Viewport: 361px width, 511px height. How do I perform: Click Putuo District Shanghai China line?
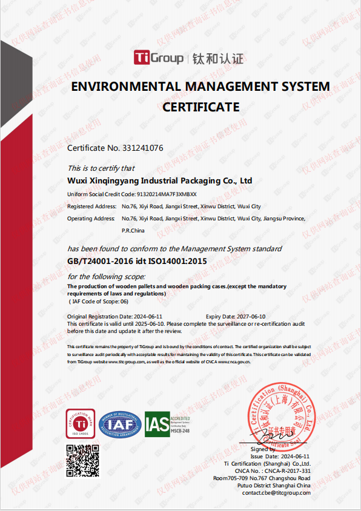(x=274, y=486)
